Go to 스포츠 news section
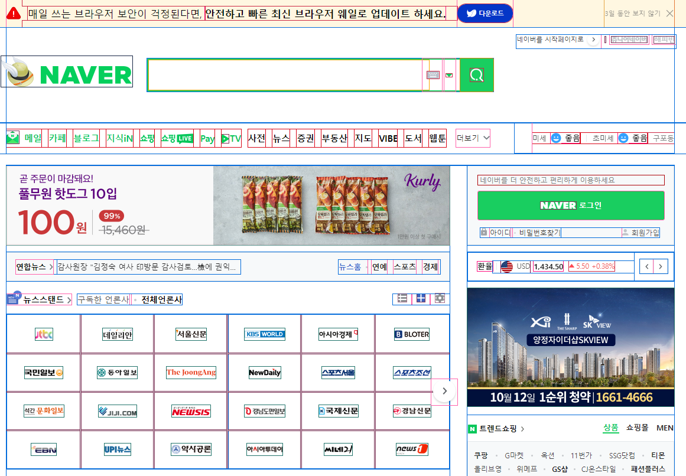This screenshot has height=476, width=686. [x=405, y=266]
